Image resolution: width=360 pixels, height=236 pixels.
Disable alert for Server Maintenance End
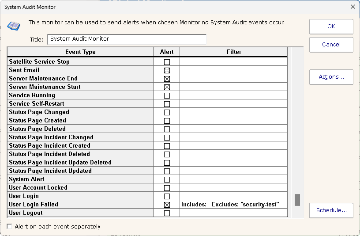167,79
